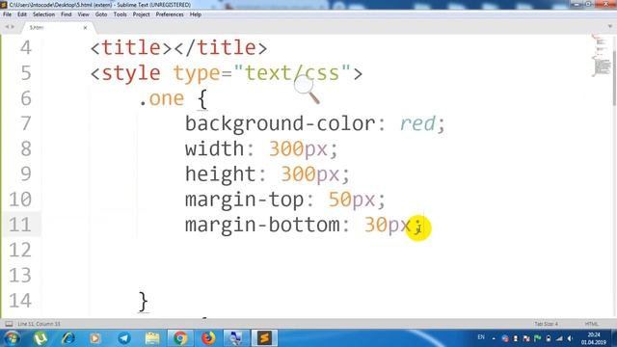The image size is (617, 347).
Task: Click the EN language indicator
Action: (481, 337)
